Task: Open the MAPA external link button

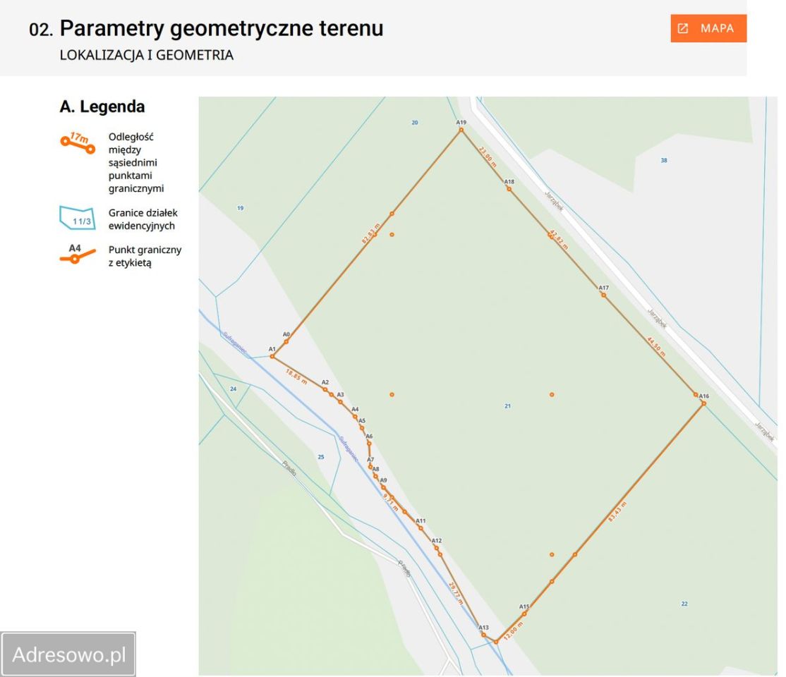Action: click(x=708, y=28)
